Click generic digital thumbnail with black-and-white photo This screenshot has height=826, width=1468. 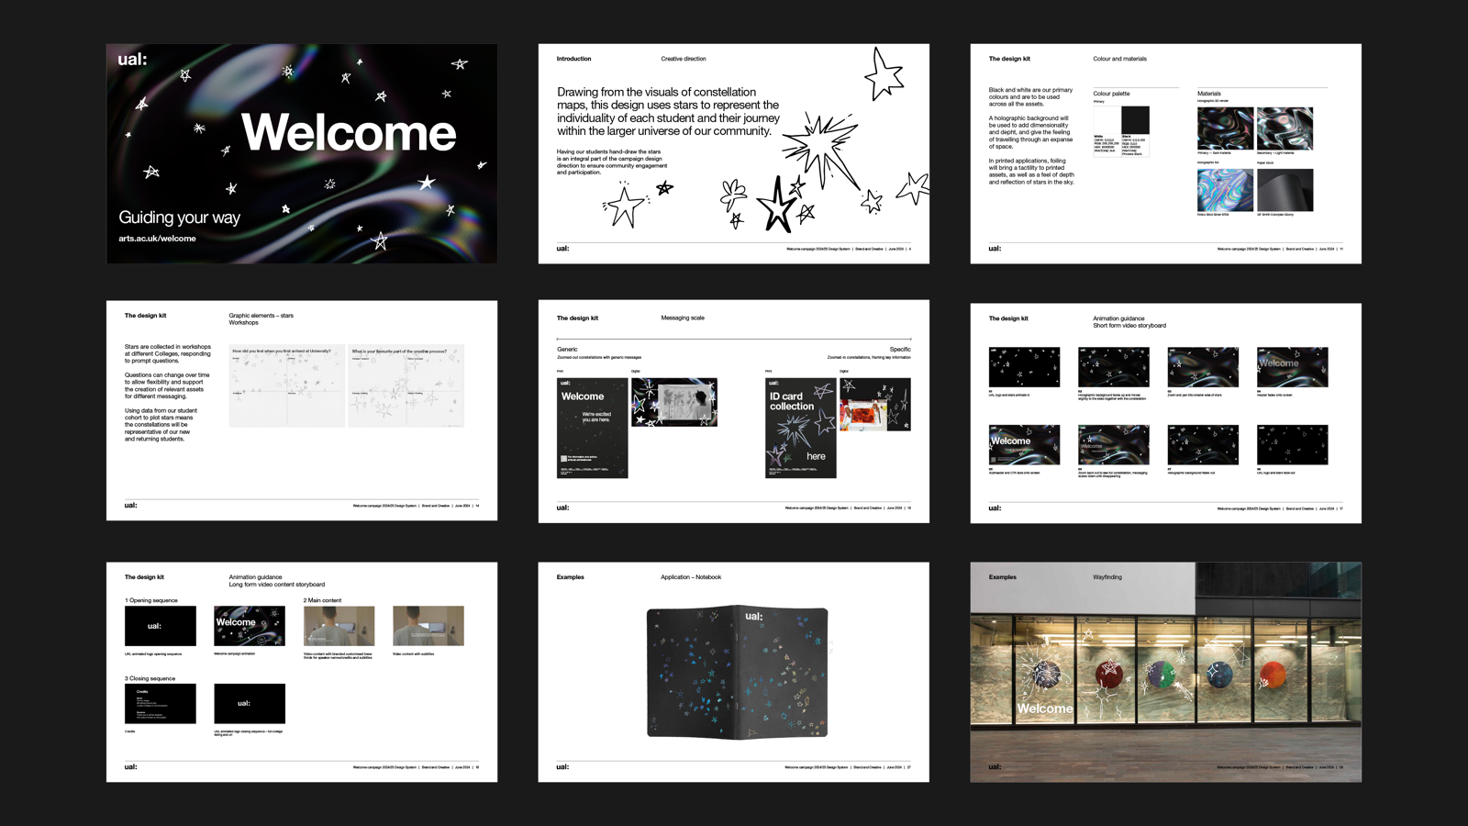coord(674,402)
